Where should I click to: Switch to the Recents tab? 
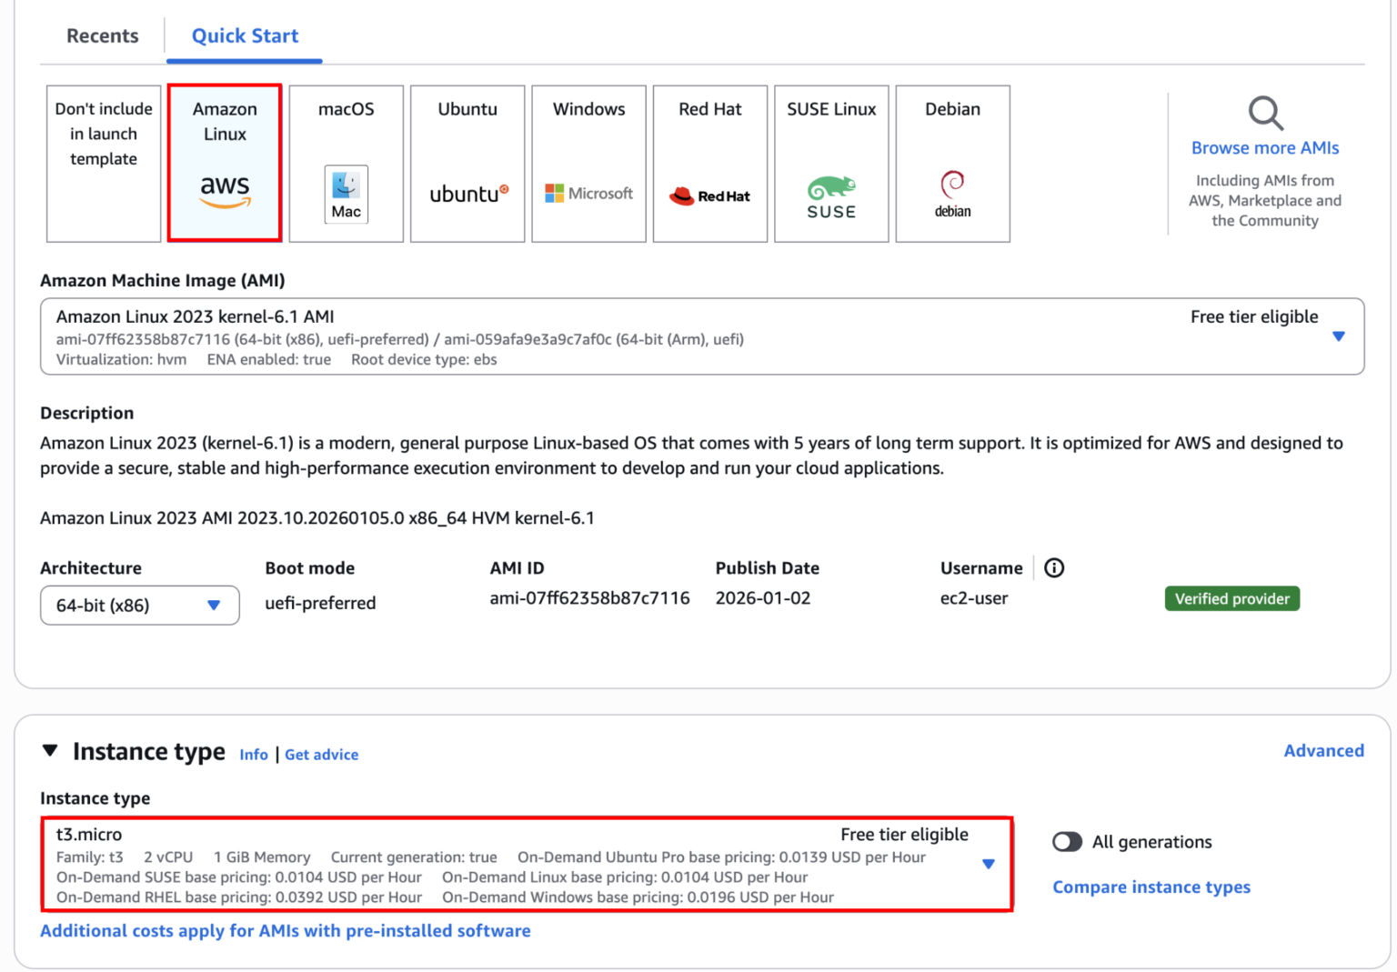pos(102,35)
